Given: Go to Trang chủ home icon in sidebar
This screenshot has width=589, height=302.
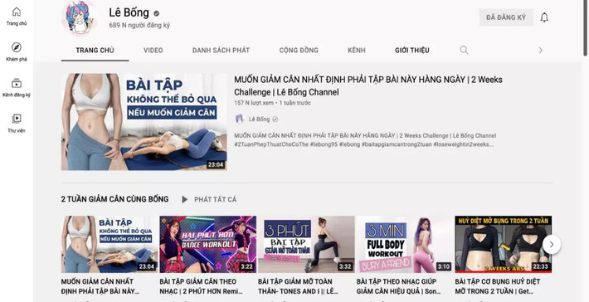Looking at the screenshot, I should click(17, 12).
